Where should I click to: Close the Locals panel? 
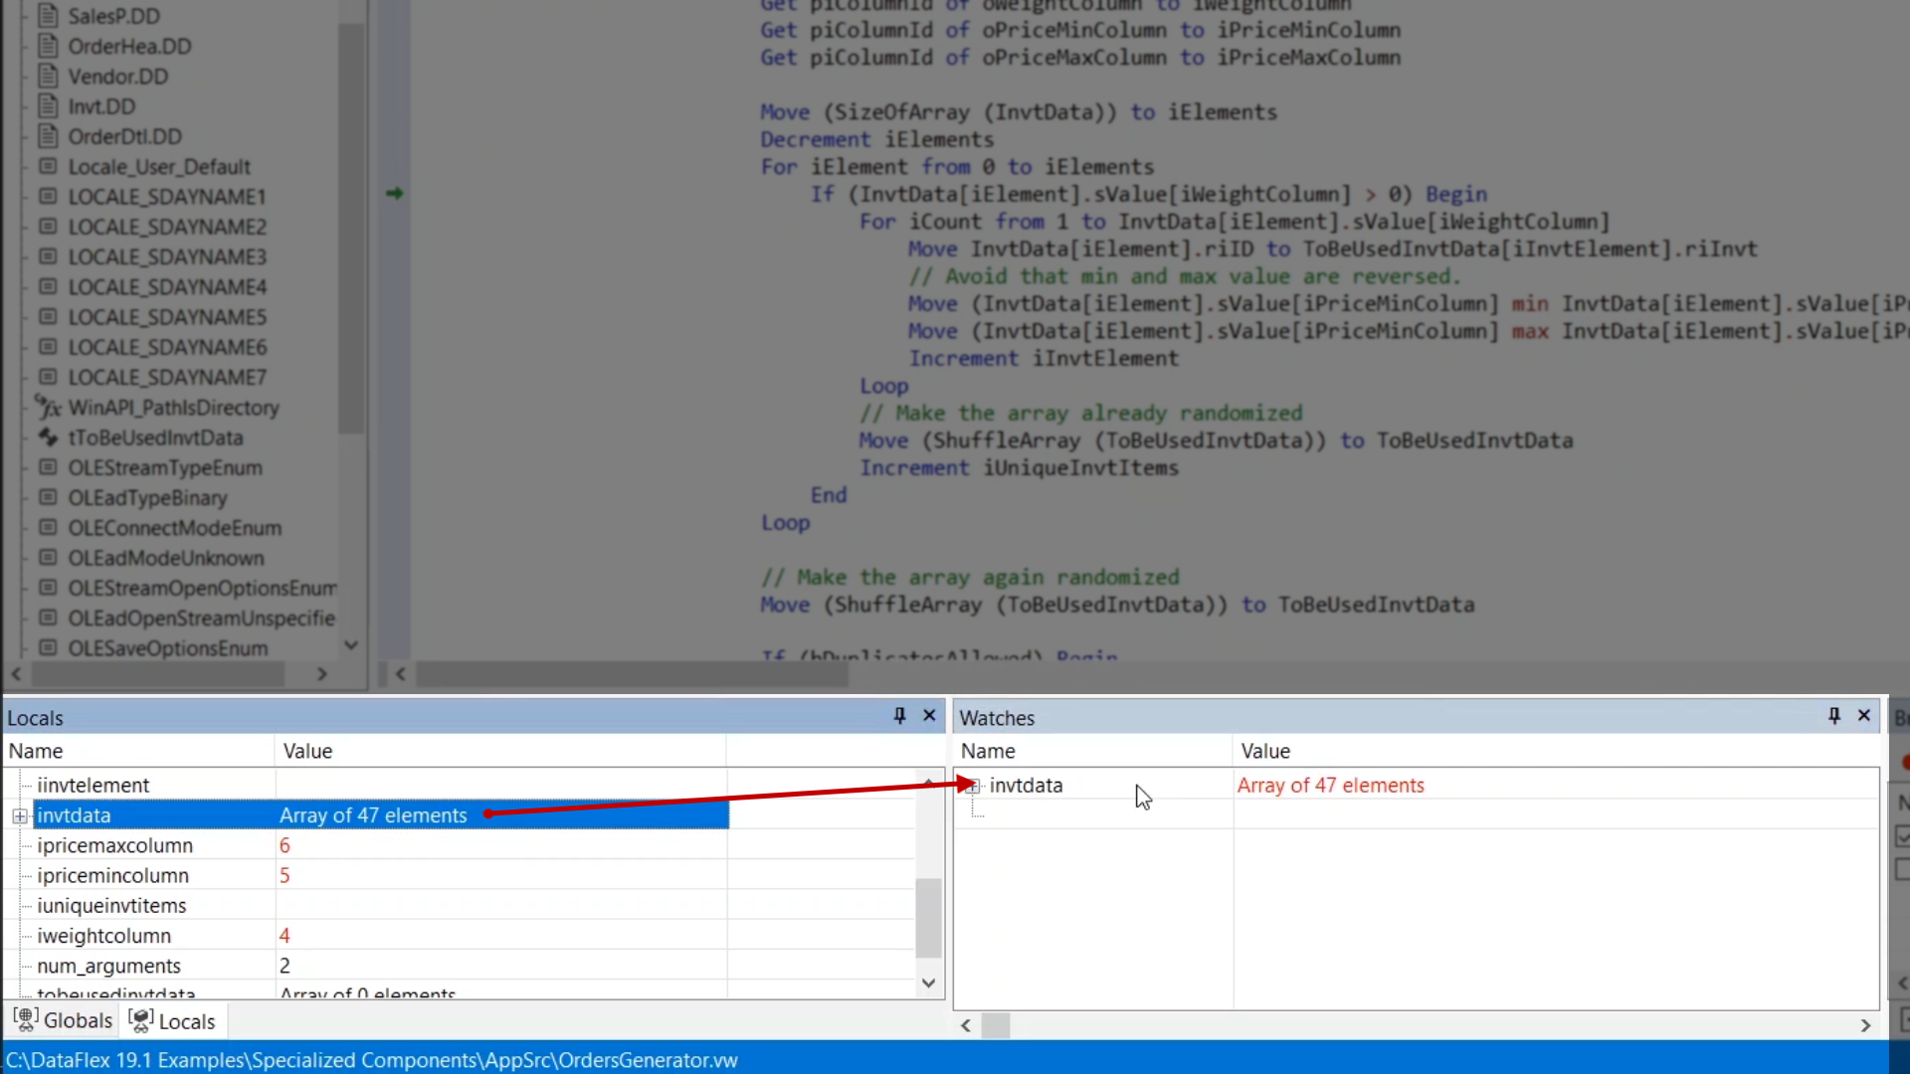click(929, 715)
